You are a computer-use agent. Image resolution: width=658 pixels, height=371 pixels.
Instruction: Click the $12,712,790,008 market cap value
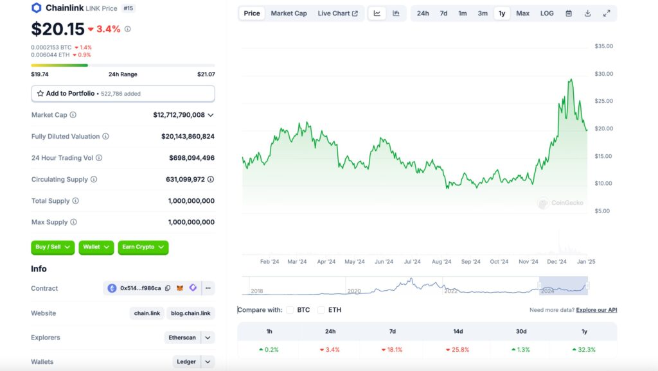pos(179,115)
